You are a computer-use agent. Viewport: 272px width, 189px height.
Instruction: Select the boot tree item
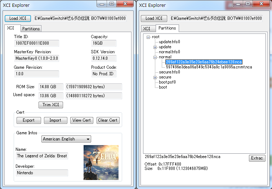click(x=163, y=87)
